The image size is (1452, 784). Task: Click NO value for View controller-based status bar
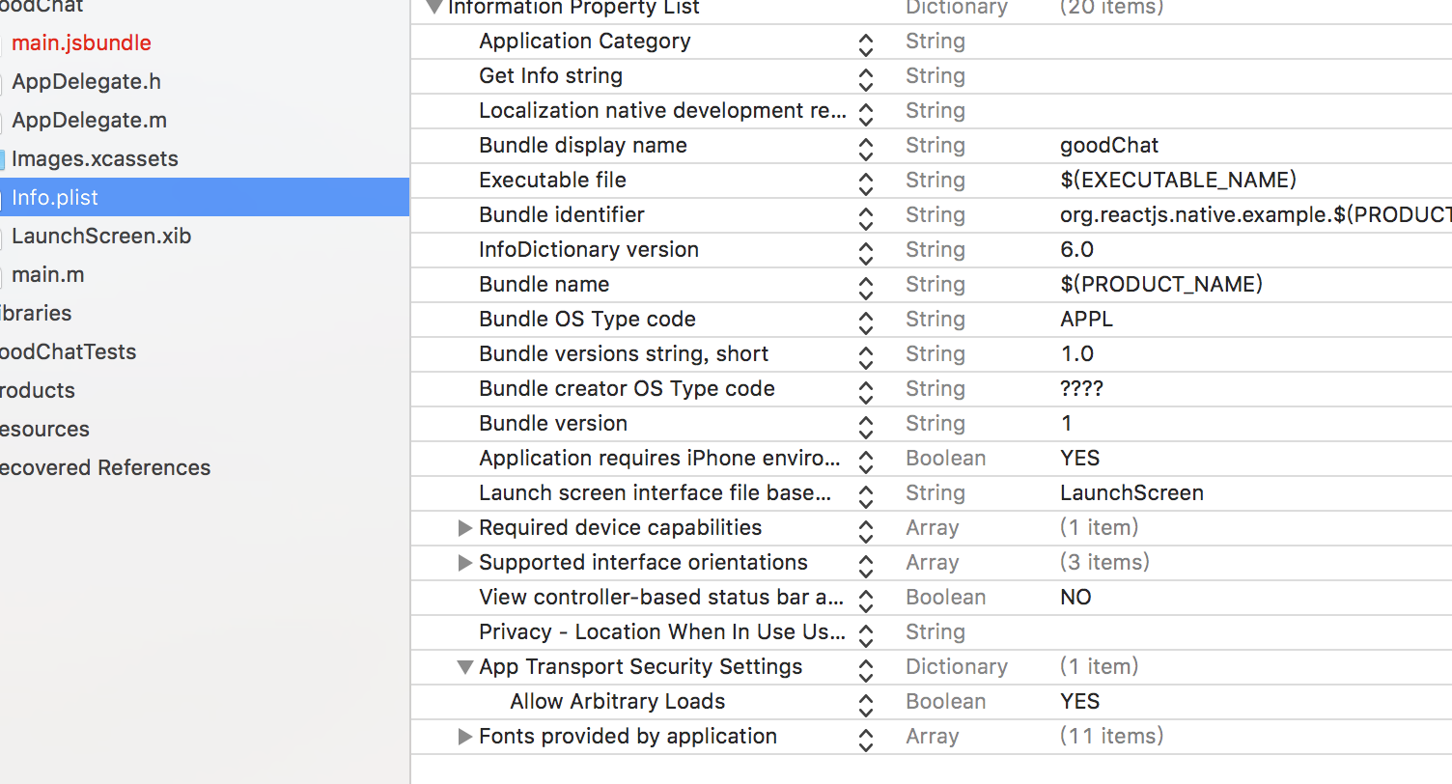1075,598
